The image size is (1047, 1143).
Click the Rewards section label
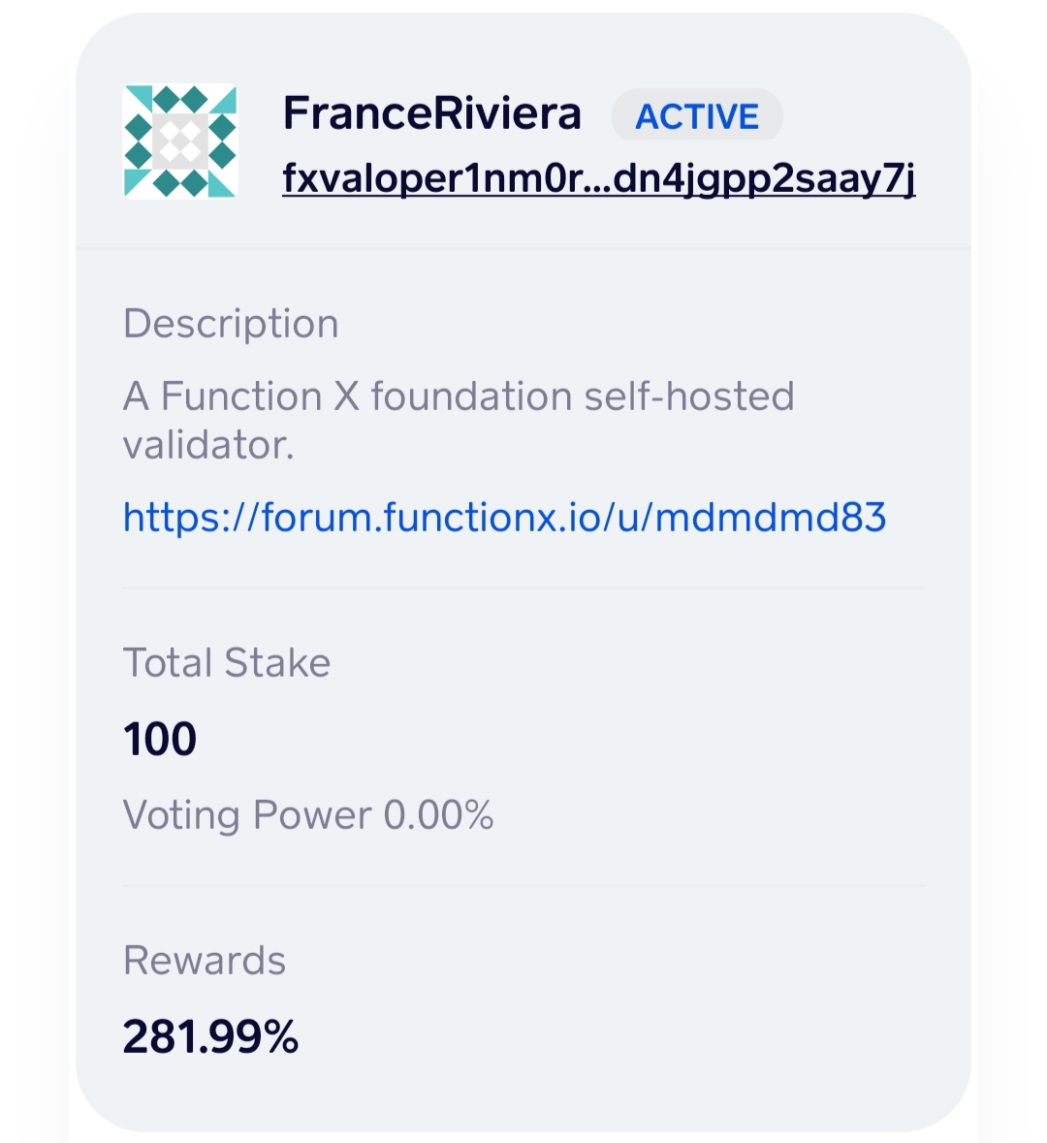pos(205,961)
